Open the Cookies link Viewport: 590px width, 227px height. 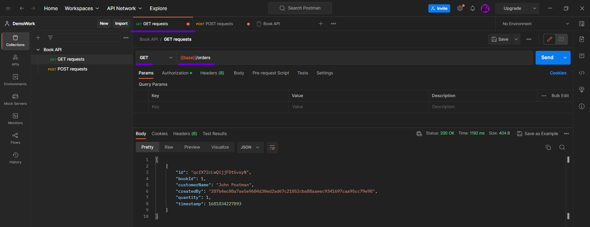558,73
